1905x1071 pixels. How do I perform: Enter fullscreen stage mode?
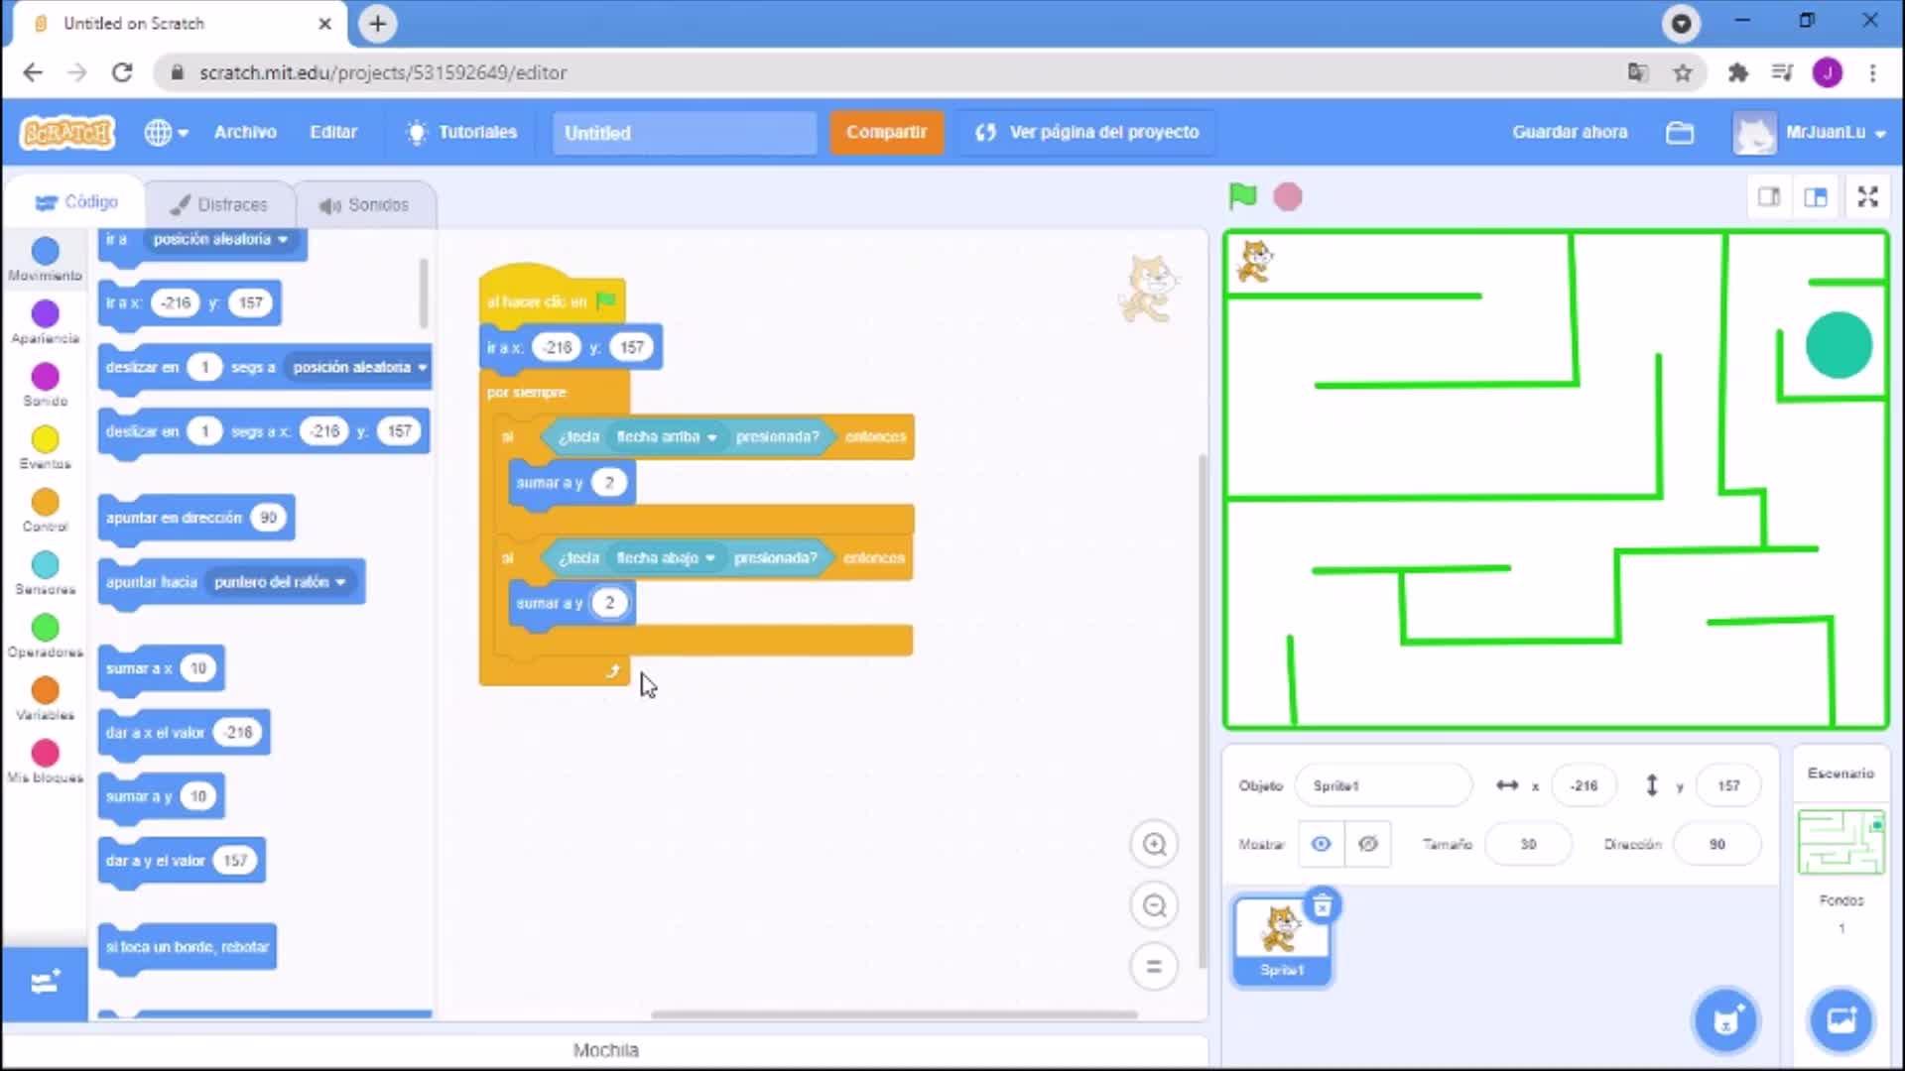tap(1867, 197)
